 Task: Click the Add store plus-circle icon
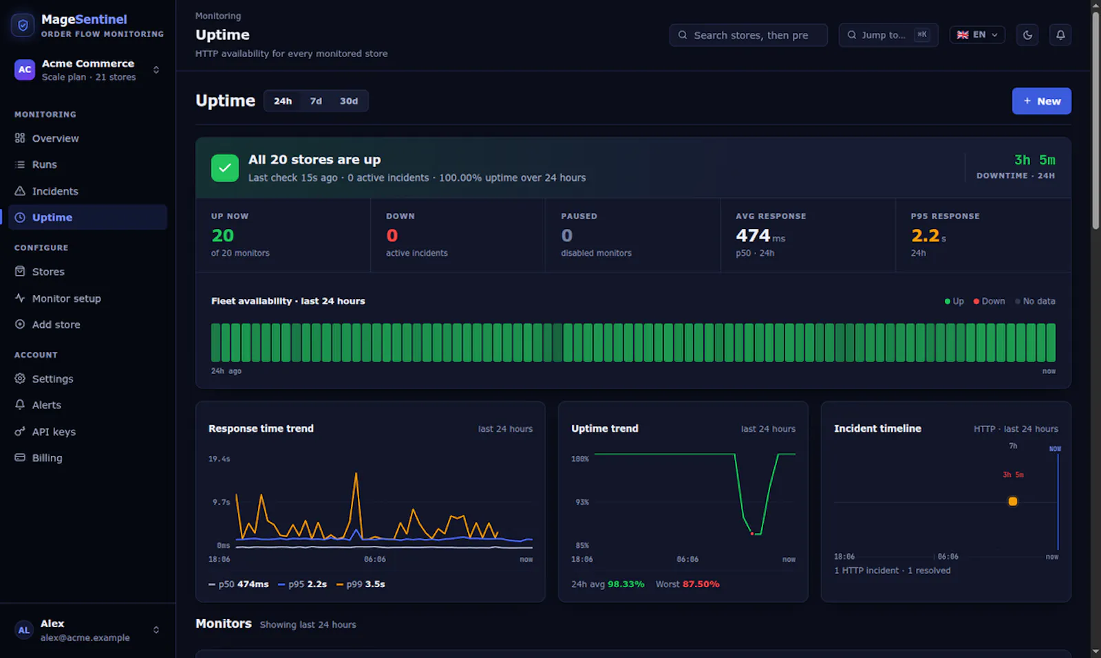tap(20, 325)
